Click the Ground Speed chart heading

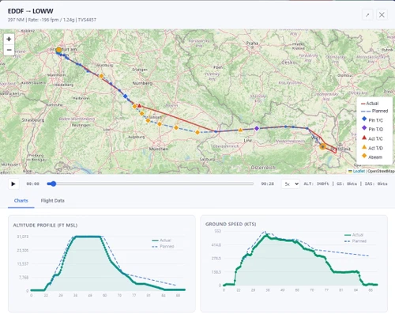coord(231,224)
